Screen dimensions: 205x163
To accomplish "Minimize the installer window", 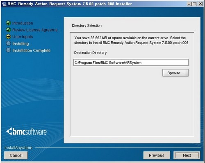I will click(189, 4).
